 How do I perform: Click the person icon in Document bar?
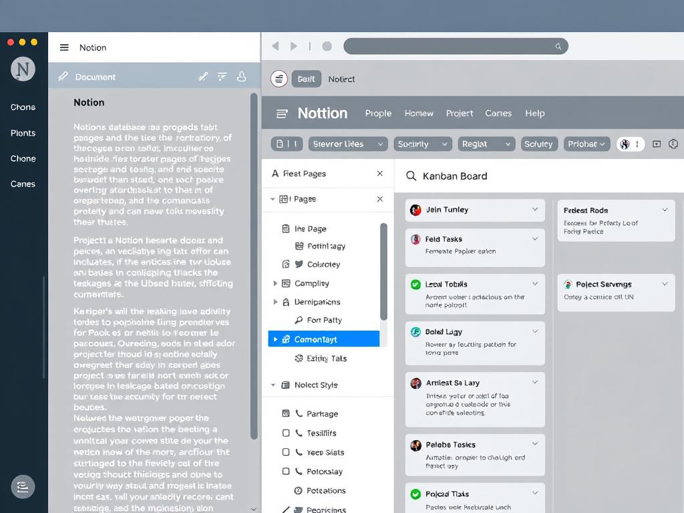(241, 77)
